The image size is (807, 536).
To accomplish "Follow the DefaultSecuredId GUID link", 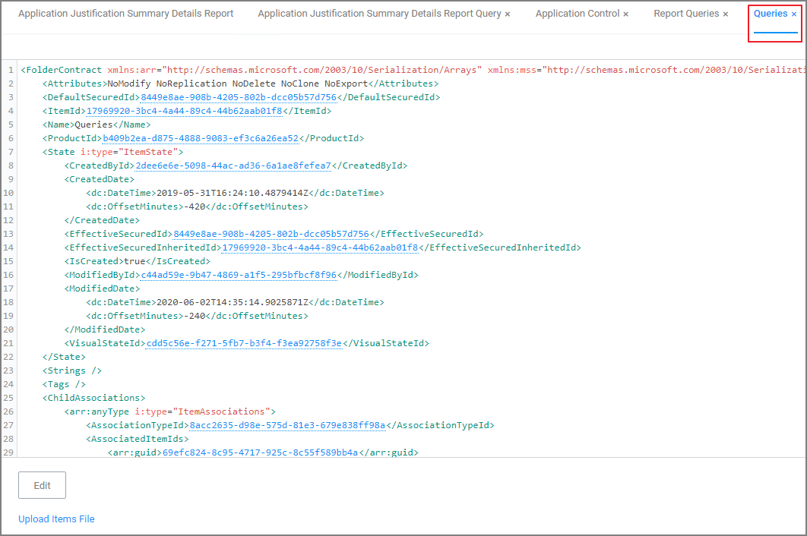I will 238,97.
